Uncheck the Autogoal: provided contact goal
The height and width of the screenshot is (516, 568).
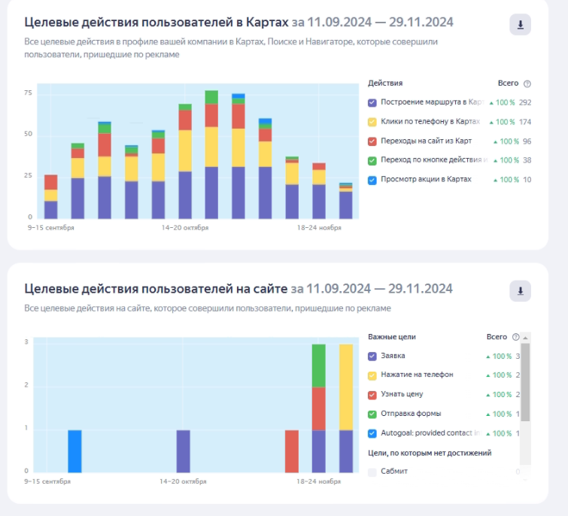pos(372,433)
